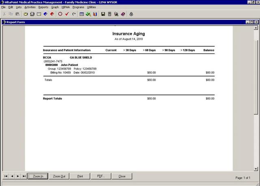Click the Report Totals label
This screenshot has height=186, width=260.
pyautogui.click(x=52, y=98)
